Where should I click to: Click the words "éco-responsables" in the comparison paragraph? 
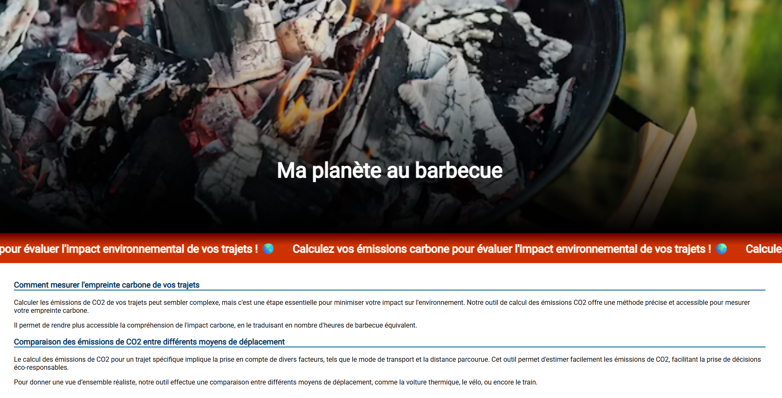tap(41, 368)
